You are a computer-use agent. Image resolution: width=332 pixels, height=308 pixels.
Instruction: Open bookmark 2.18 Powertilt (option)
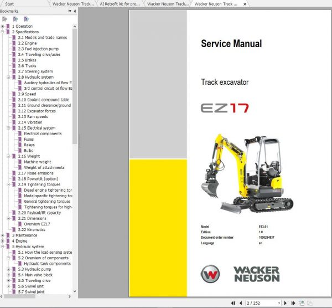[x=38, y=179]
